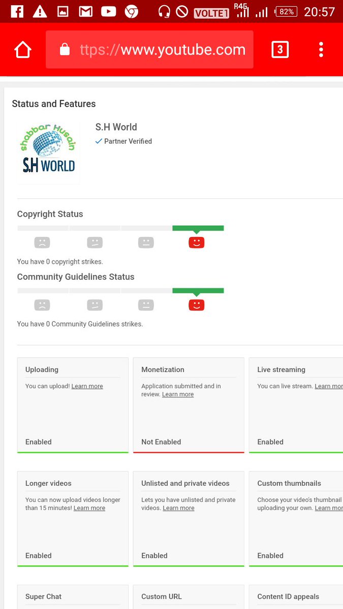Tap the Gmail notification icon
The height and width of the screenshot is (609, 343).
coord(85,11)
